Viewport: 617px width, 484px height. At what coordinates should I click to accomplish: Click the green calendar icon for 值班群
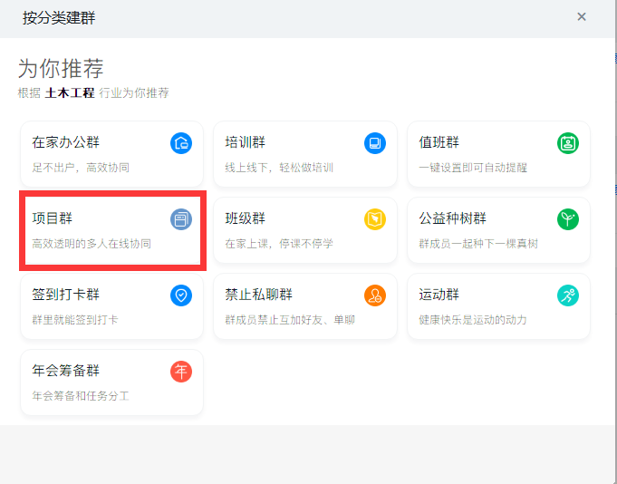coord(568,143)
